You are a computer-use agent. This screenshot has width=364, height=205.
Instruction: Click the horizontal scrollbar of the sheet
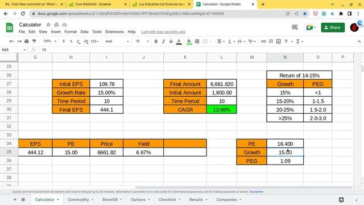(x=244, y=187)
